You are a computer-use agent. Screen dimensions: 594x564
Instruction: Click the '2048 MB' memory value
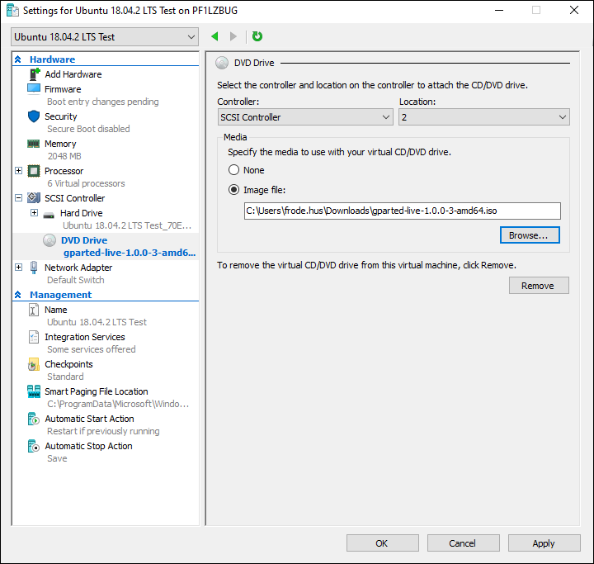(x=64, y=156)
